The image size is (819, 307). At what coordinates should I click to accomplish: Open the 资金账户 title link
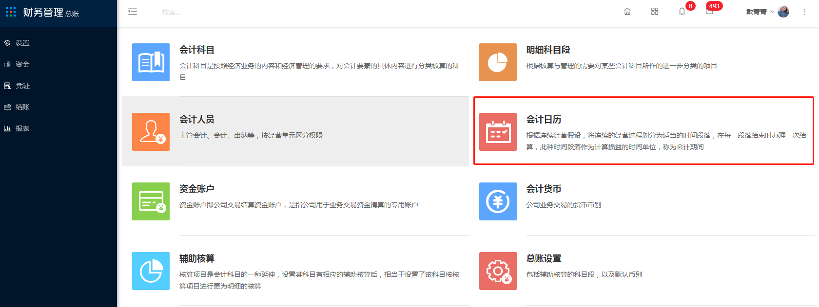pyautogui.click(x=197, y=189)
